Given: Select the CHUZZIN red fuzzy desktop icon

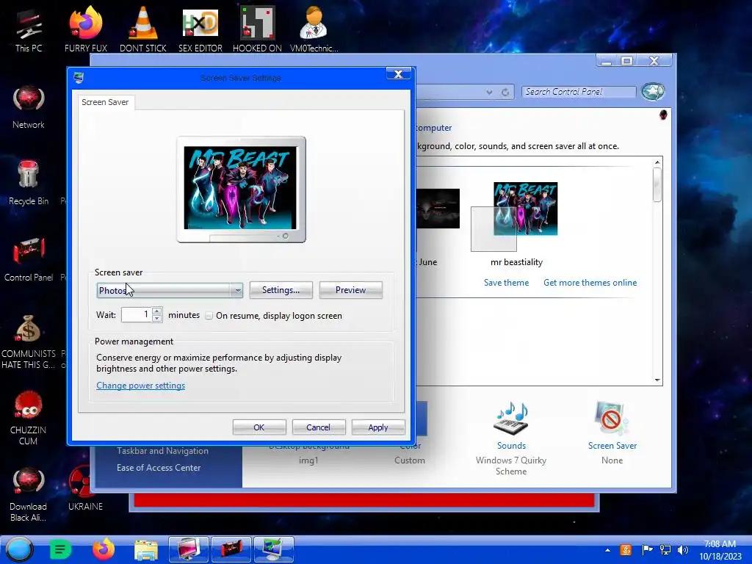Looking at the screenshot, I should [x=29, y=418].
